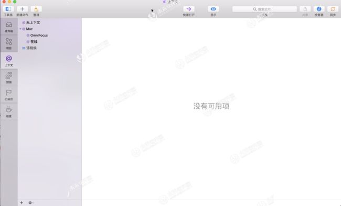Select the 无上下文 No Context row
The image size is (341, 206).
(x=50, y=22)
